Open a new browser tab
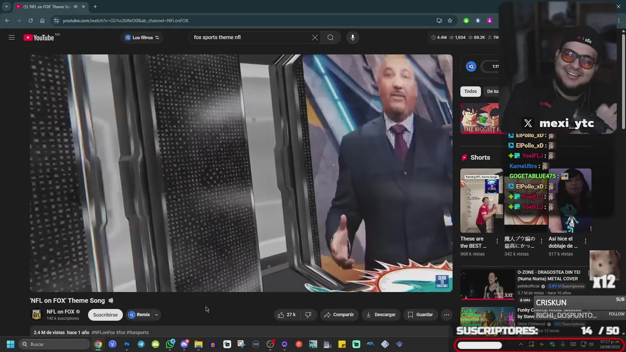 point(95,7)
